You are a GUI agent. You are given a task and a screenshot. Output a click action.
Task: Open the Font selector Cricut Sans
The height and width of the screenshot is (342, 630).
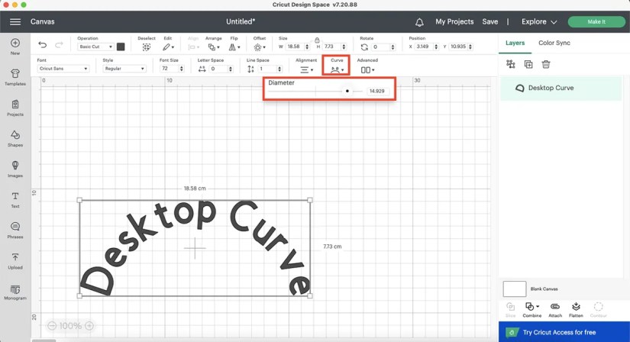pyautogui.click(x=63, y=69)
